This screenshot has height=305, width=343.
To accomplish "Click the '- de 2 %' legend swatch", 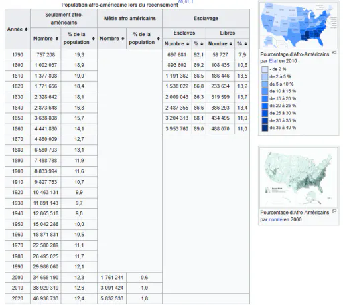I will [x=265, y=69].
